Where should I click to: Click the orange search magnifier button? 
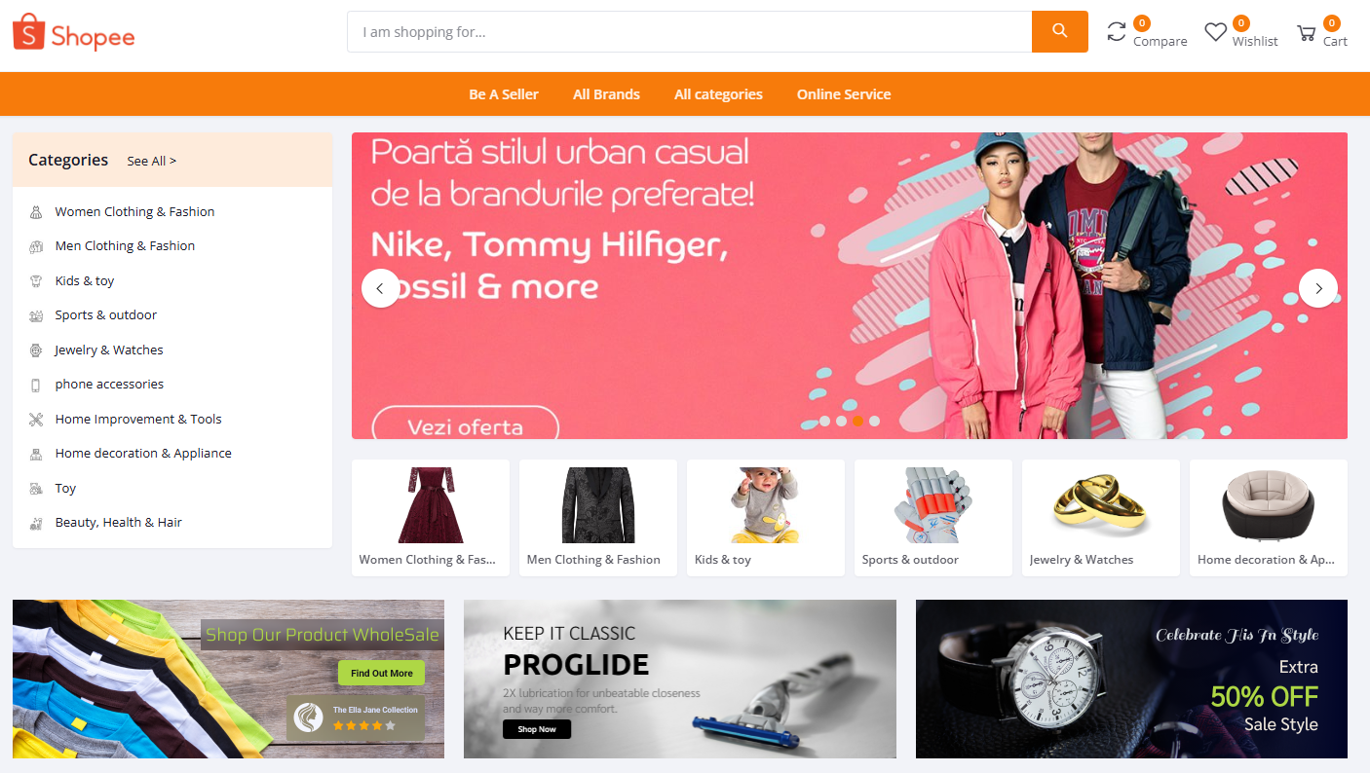(x=1059, y=31)
